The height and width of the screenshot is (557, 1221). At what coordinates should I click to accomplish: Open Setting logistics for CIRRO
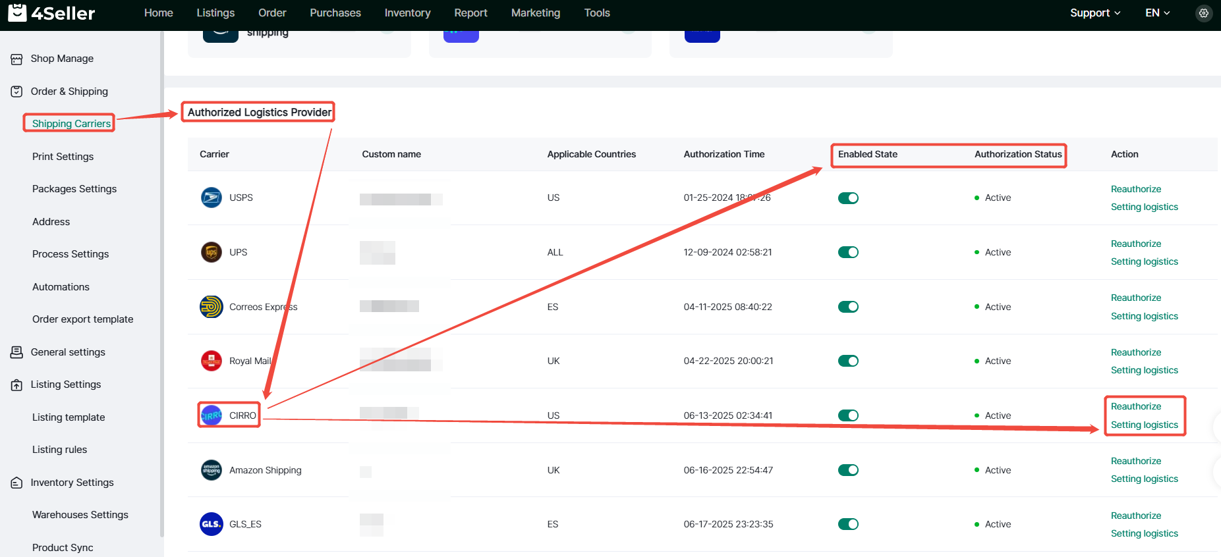click(x=1144, y=425)
